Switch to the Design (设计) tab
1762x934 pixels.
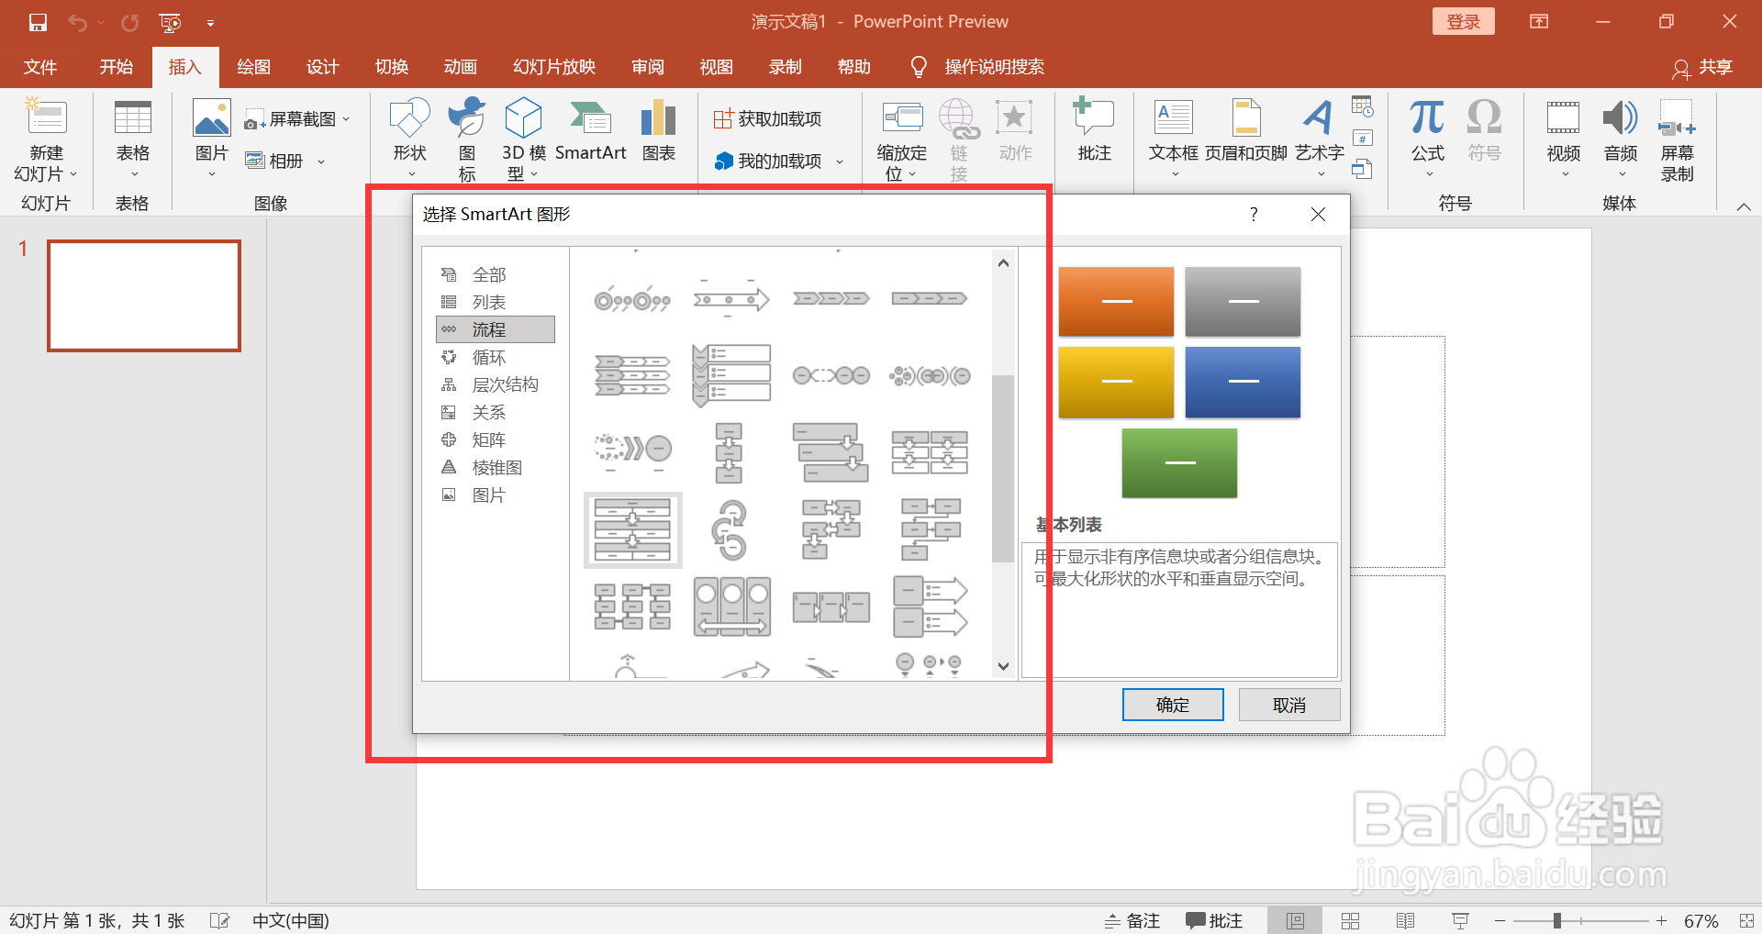[x=322, y=67]
